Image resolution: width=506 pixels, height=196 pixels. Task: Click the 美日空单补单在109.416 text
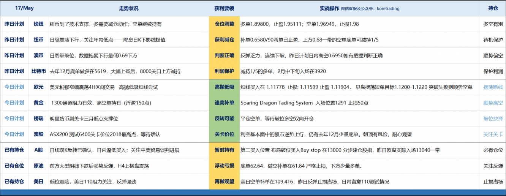coord(267,182)
